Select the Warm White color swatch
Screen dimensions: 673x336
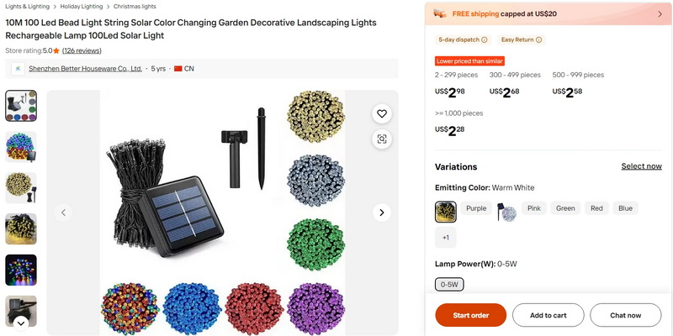[446, 212]
